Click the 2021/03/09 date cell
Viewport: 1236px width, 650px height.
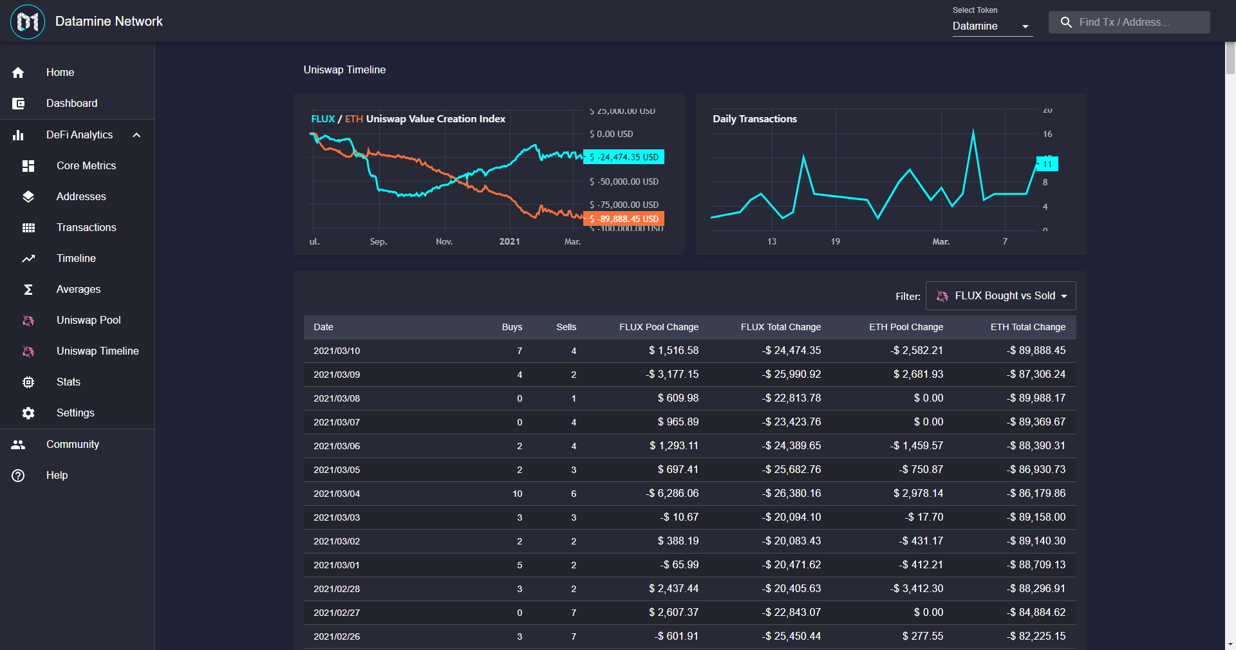pos(337,375)
